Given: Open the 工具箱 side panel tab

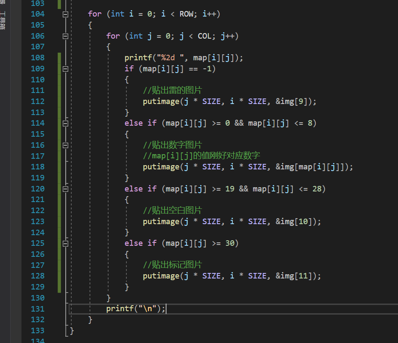Looking at the screenshot, I should [3, 21].
